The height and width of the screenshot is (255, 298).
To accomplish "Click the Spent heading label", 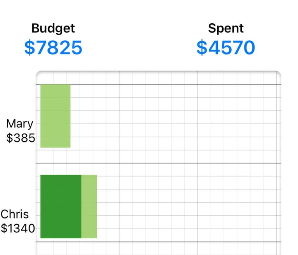I will (x=226, y=28).
